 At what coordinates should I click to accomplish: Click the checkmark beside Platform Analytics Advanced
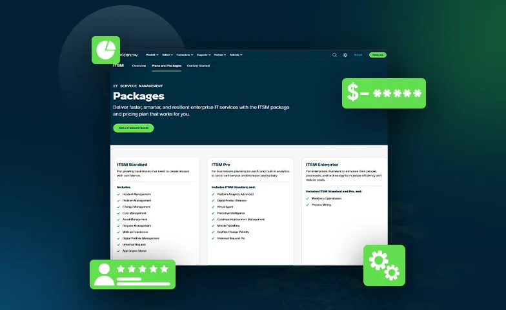click(213, 194)
